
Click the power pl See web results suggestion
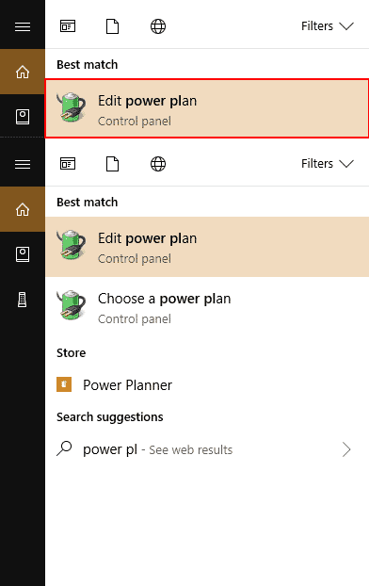[207, 449]
